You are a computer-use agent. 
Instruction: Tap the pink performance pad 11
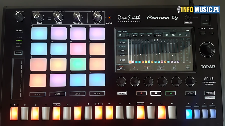(78, 49)
